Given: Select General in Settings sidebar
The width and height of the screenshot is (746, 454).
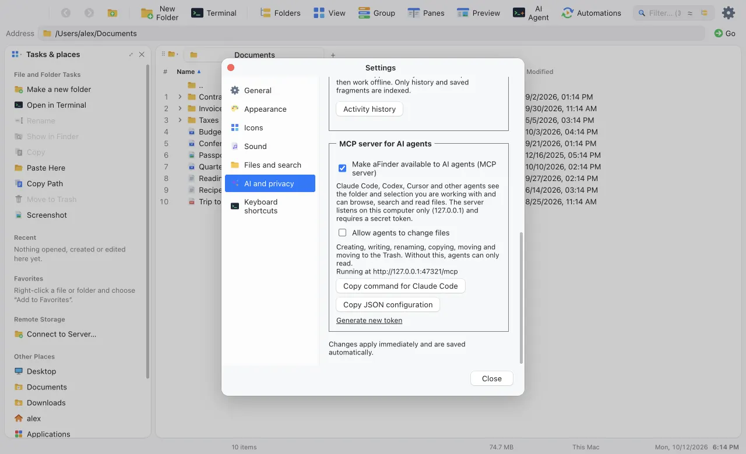Looking at the screenshot, I should 270,90.
